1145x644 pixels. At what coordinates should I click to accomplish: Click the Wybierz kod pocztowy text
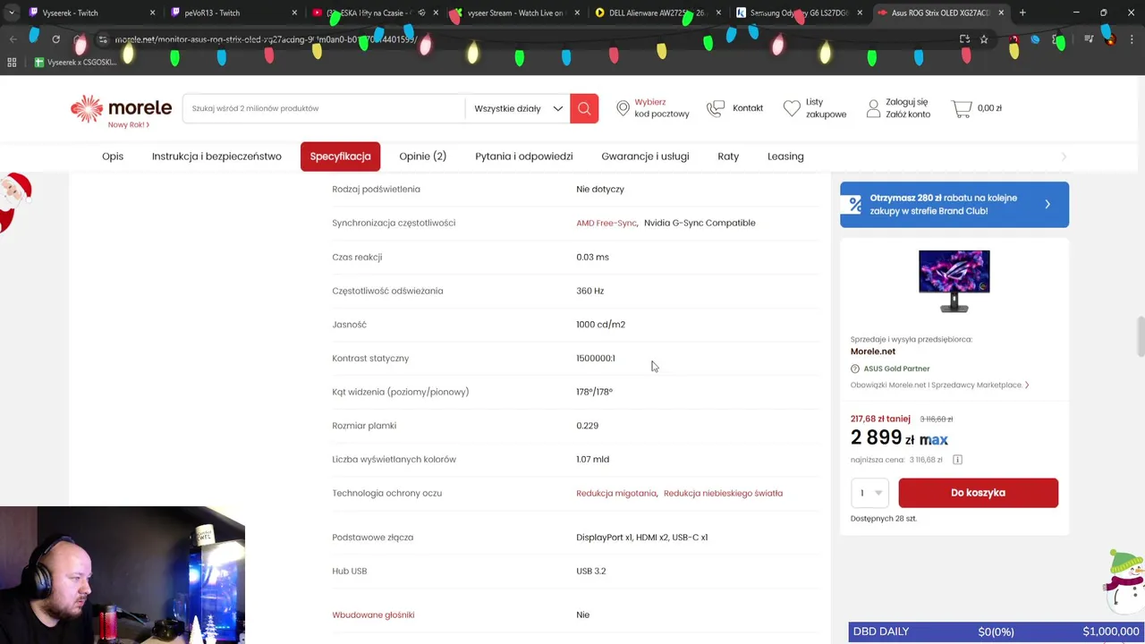662,108
